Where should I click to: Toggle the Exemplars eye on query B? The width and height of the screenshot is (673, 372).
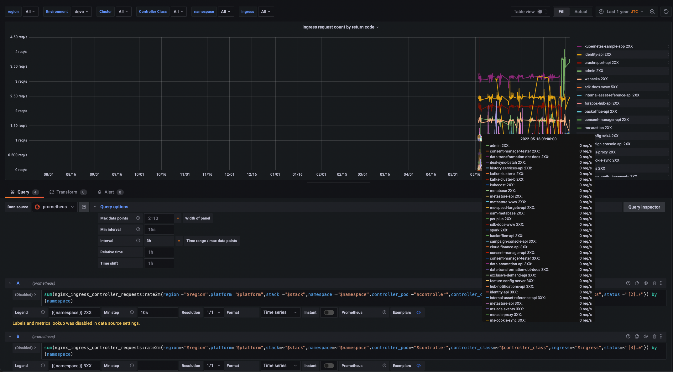coord(419,365)
